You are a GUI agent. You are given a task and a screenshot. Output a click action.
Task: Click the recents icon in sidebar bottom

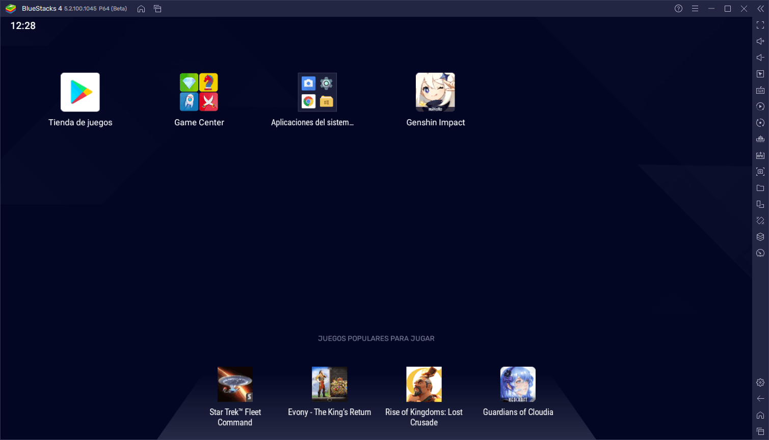coord(760,431)
